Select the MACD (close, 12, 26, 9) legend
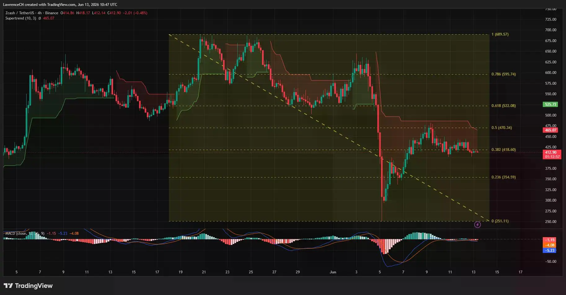The height and width of the screenshot is (295, 566). [25, 233]
